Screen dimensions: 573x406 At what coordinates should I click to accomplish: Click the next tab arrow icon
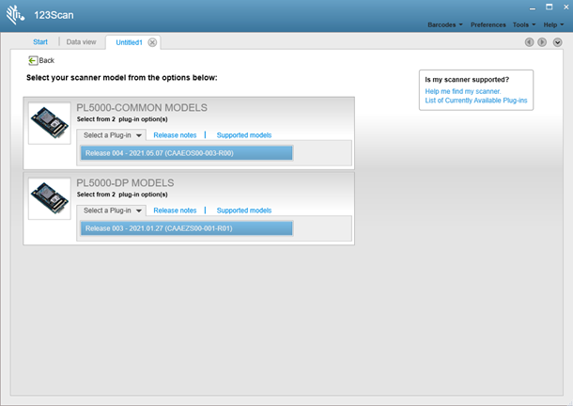(x=543, y=42)
